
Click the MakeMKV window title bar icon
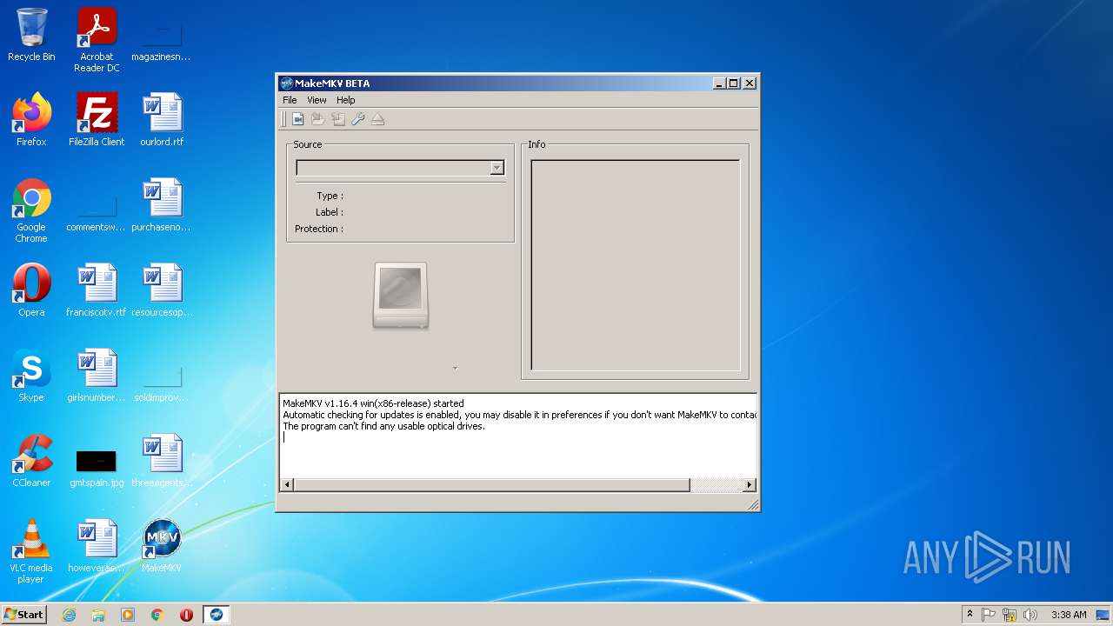(x=286, y=83)
